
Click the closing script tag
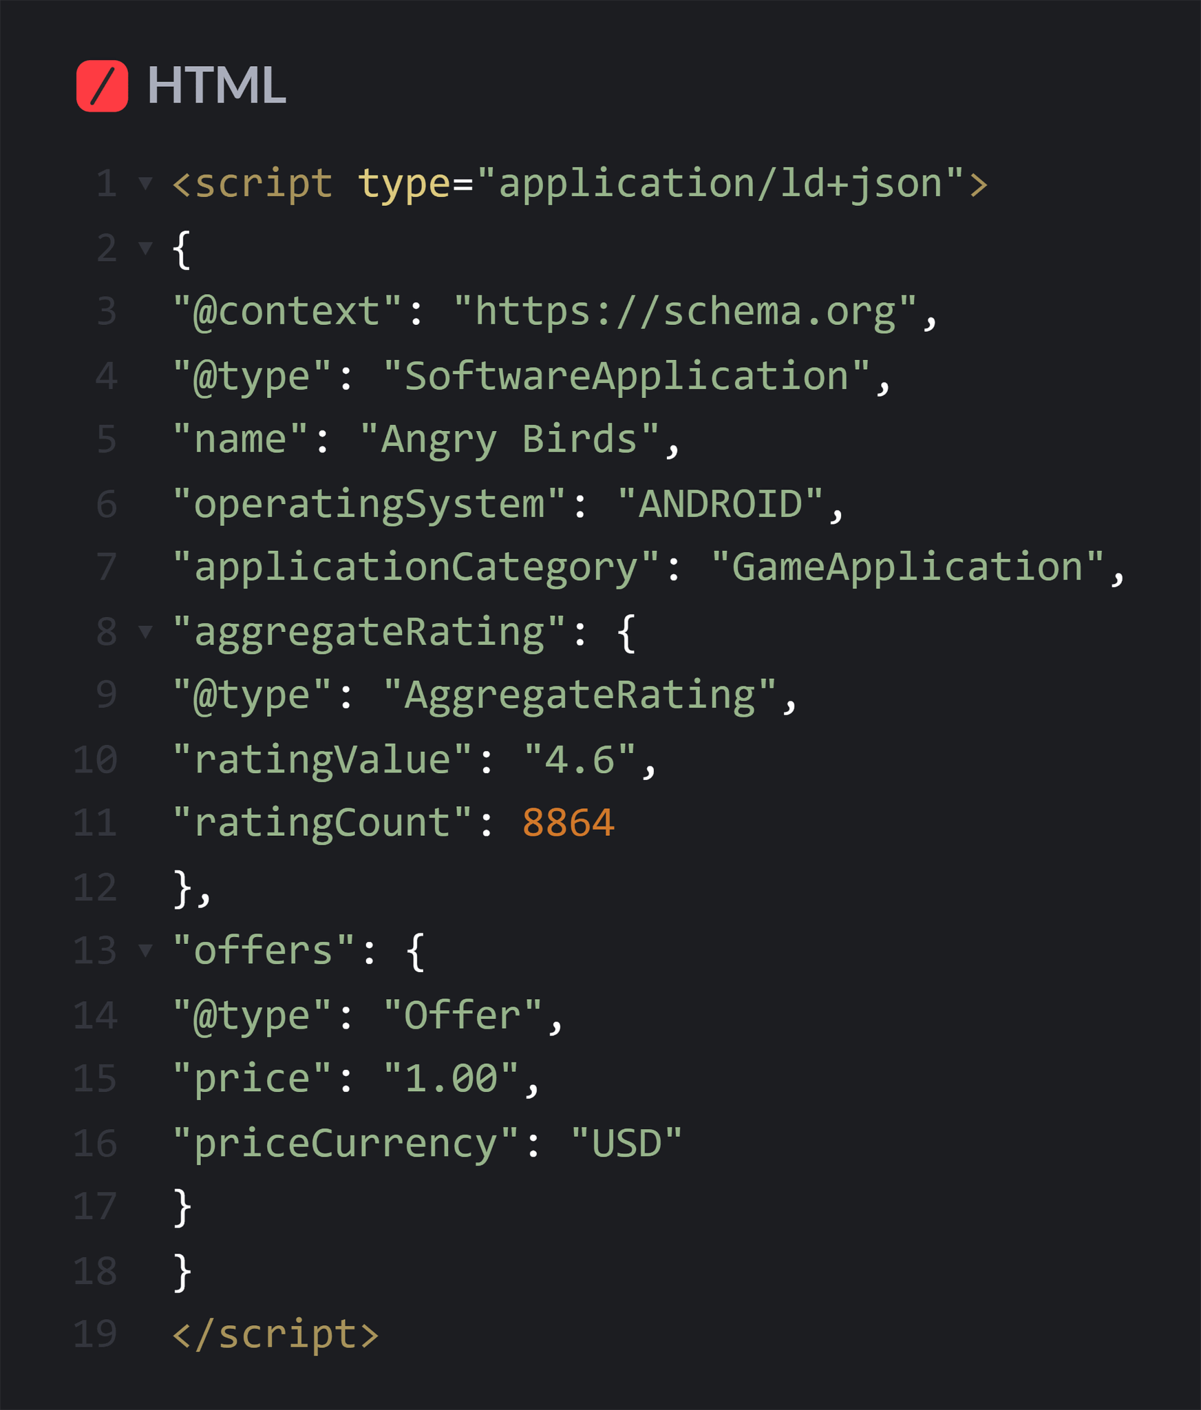tap(275, 1334)
